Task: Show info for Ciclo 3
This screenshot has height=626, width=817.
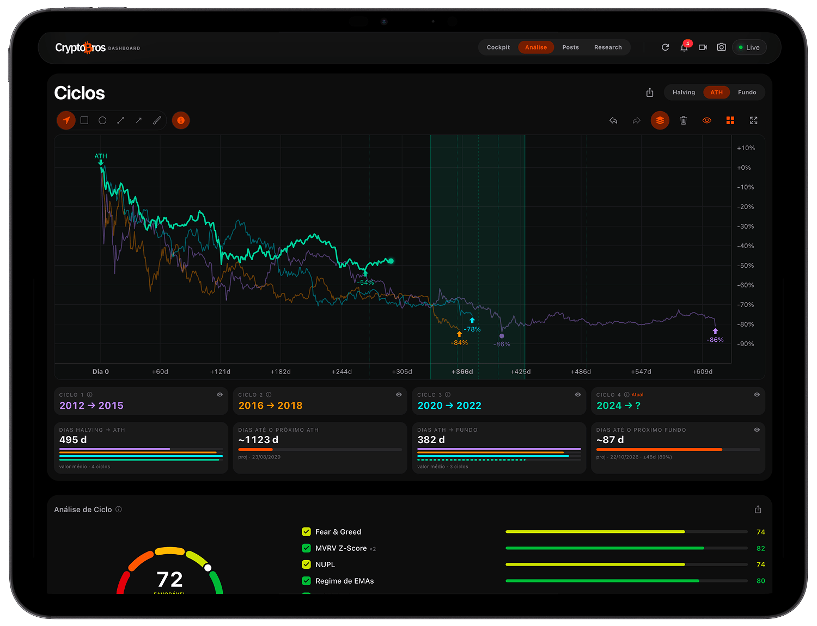Action: pos(448,395)
